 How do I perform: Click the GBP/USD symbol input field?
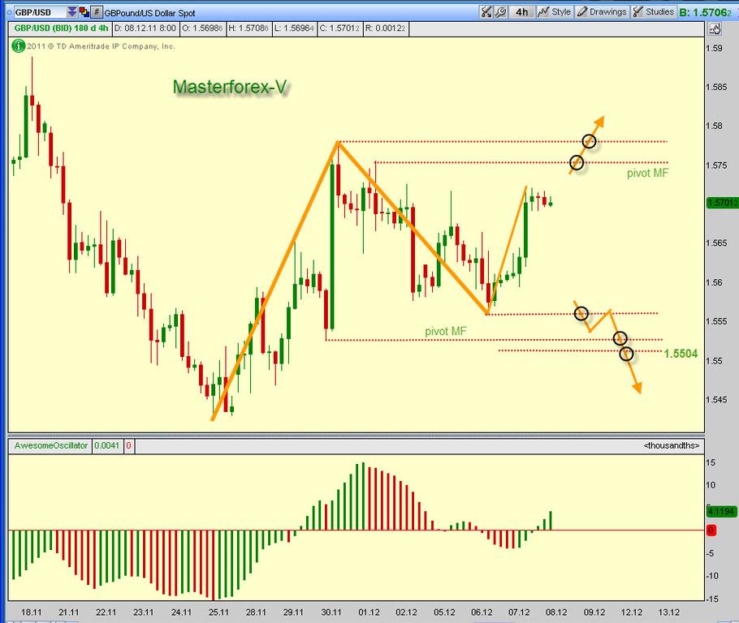[x=40, y=12]
